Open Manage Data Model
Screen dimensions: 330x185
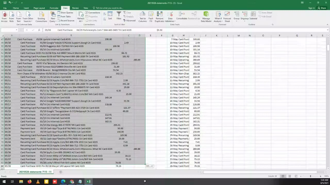206,17
